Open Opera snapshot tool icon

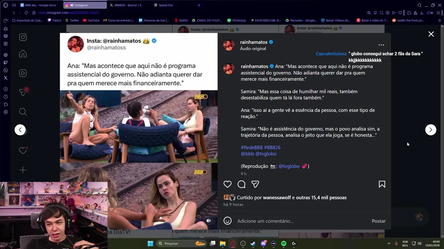(381, 13)
